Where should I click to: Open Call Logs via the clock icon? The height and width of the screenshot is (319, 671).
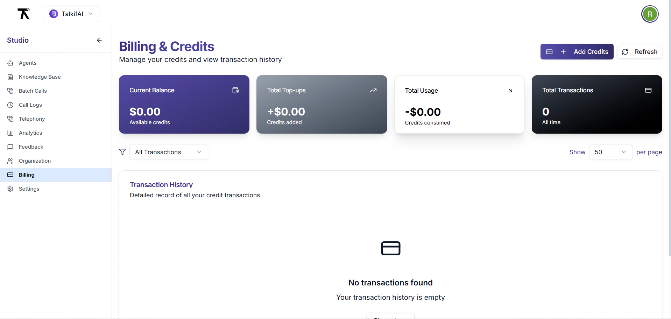click(10, 105)
